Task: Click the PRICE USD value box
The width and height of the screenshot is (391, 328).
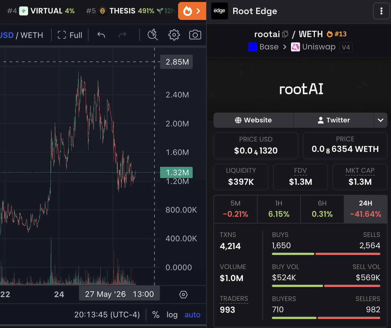Action: pos(256,145)
